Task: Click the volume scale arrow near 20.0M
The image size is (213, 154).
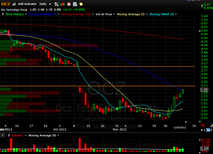Action: tap(200, 140)
